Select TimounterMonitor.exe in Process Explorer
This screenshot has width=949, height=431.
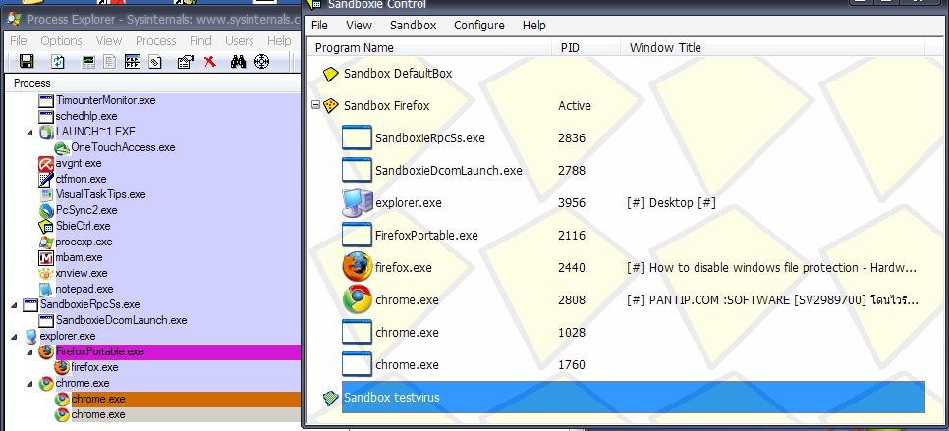point(106,100)
